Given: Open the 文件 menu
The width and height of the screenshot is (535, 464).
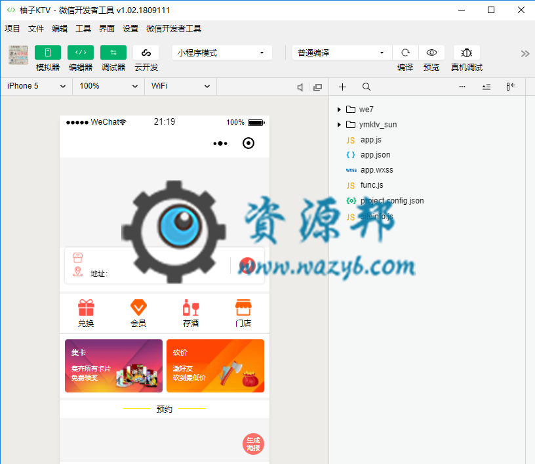Looking at the screenshot, I should click(36, 29).
